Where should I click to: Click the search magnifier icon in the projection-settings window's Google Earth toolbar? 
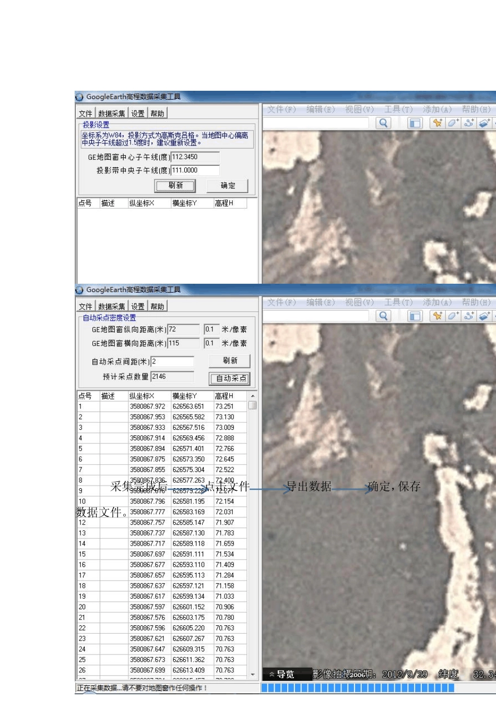point(383,123)
